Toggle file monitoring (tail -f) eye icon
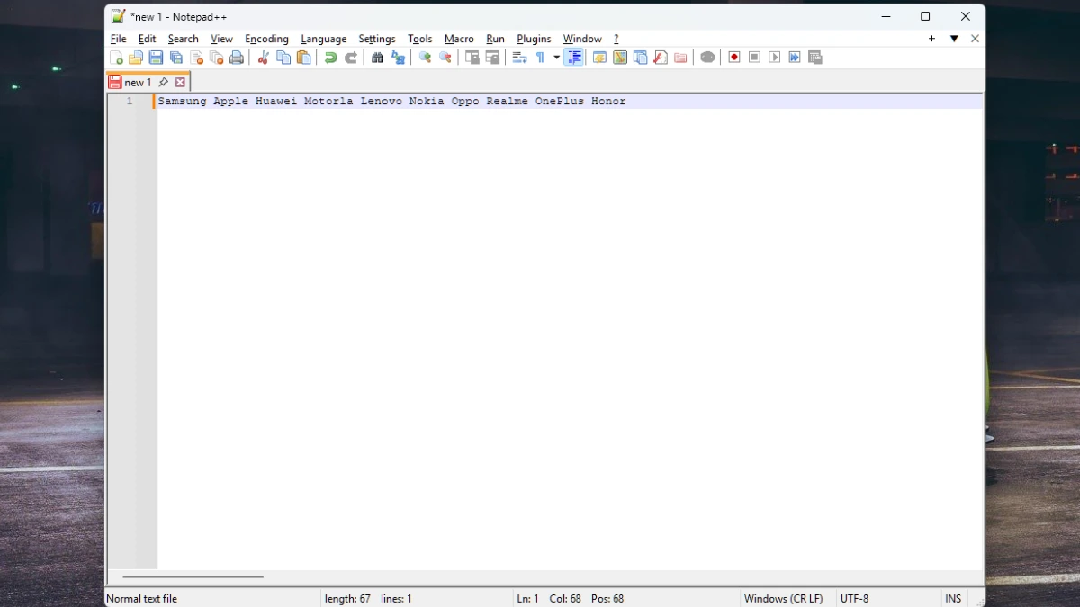This screenshot has height=607, width=1080. point(707,58)
